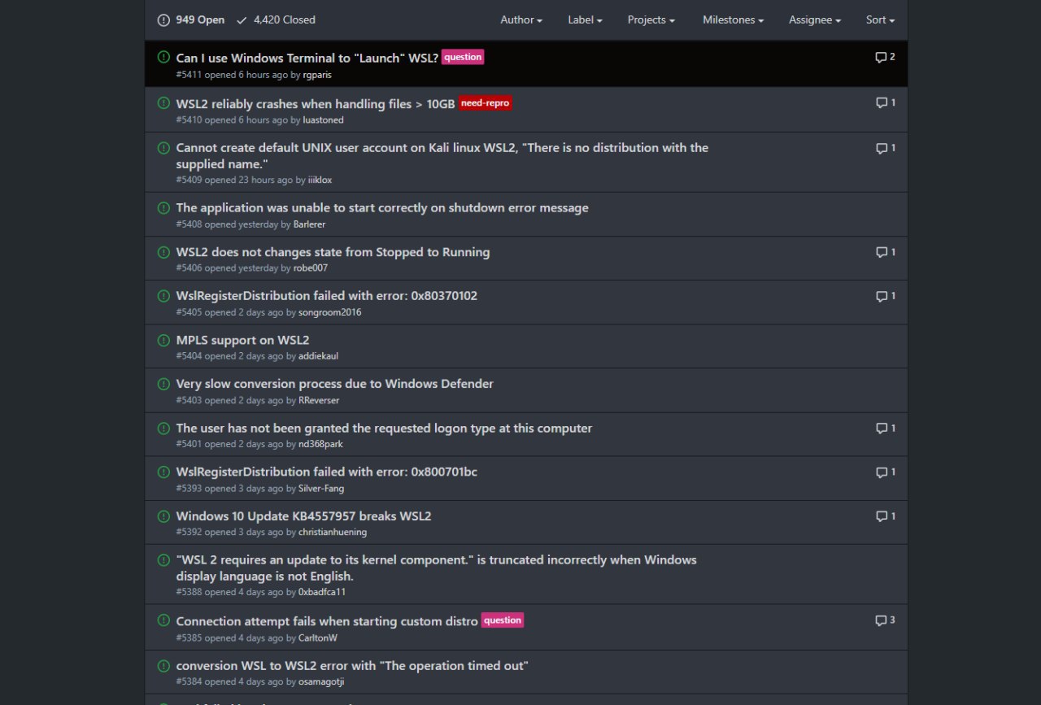View author Barlerer
This screenshot has height=705, width=1041.
pyautogui.click(x=309, y=224)
